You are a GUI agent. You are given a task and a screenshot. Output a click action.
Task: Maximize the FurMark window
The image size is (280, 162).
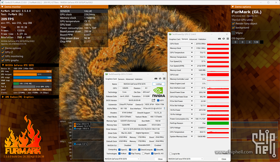point(268,3)
